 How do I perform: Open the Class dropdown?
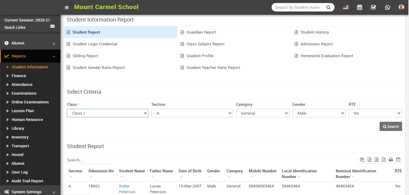[x=107, y=113]
